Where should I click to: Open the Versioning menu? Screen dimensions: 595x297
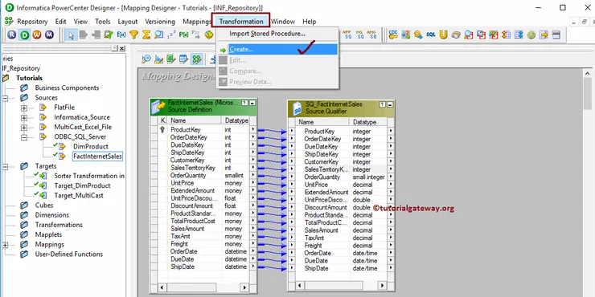click(x=160, y=22)
